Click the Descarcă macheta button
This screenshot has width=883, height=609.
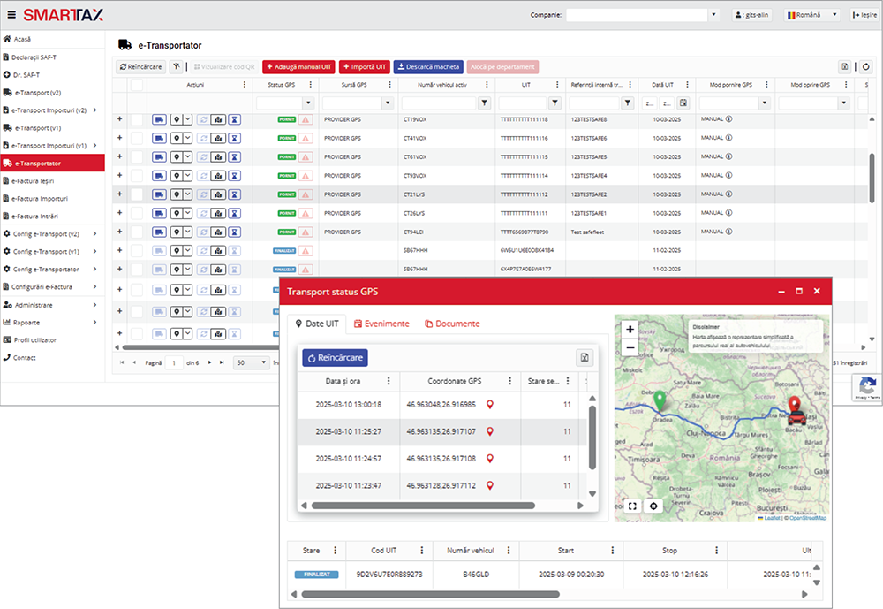(427, 66)
